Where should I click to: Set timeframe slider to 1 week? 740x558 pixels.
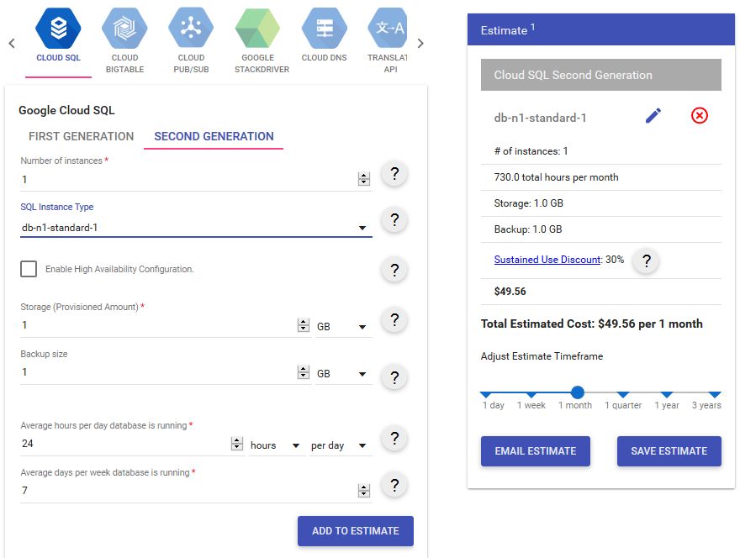pyautogui.click(x=531, y=394)
